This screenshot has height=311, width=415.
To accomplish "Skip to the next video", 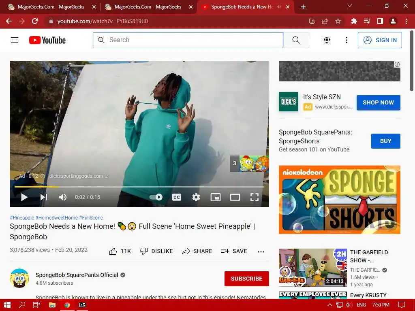I will click(x=44, y=197).
